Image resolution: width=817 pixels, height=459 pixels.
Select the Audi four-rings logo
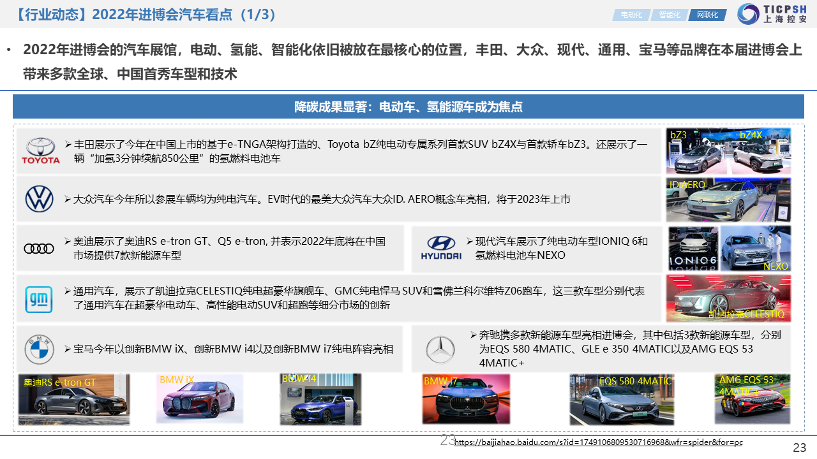[x=40, y=249]
